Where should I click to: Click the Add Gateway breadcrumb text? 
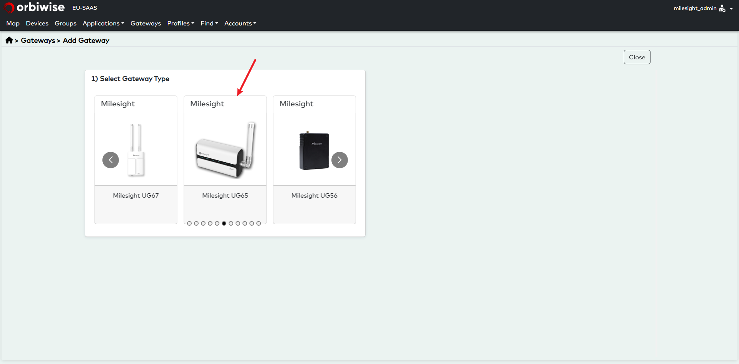(86, 40)
